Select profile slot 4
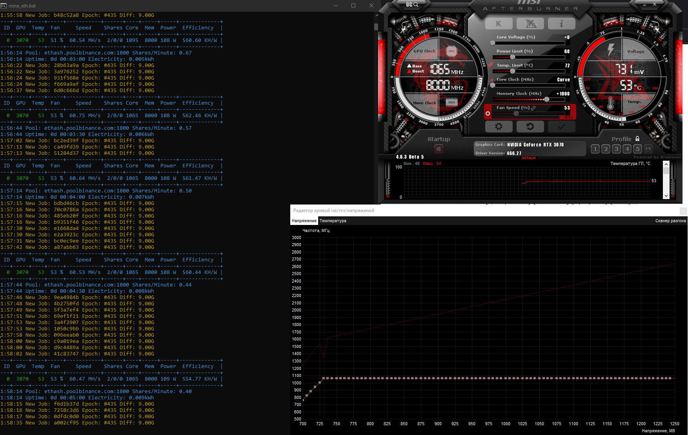This screenshot has width=688, height=435. [627, 149]
